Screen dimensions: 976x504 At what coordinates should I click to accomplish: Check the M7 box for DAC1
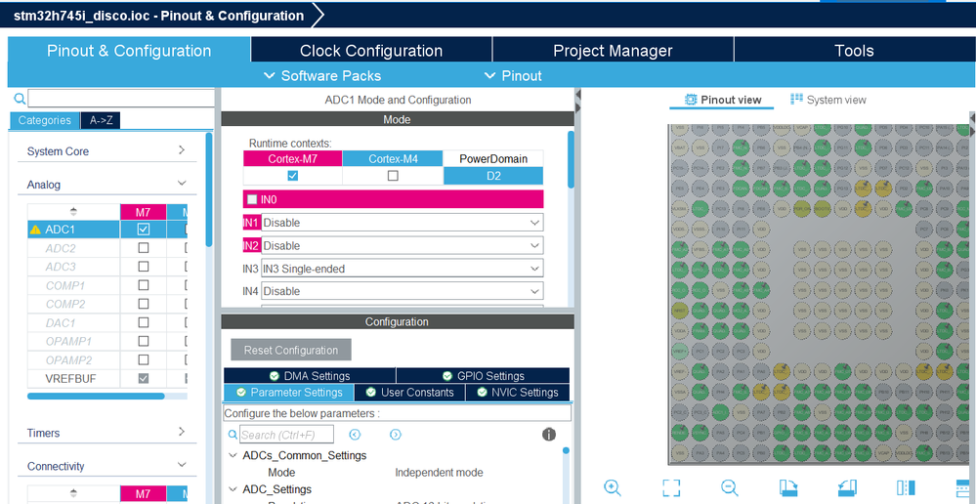coord(144,322)
